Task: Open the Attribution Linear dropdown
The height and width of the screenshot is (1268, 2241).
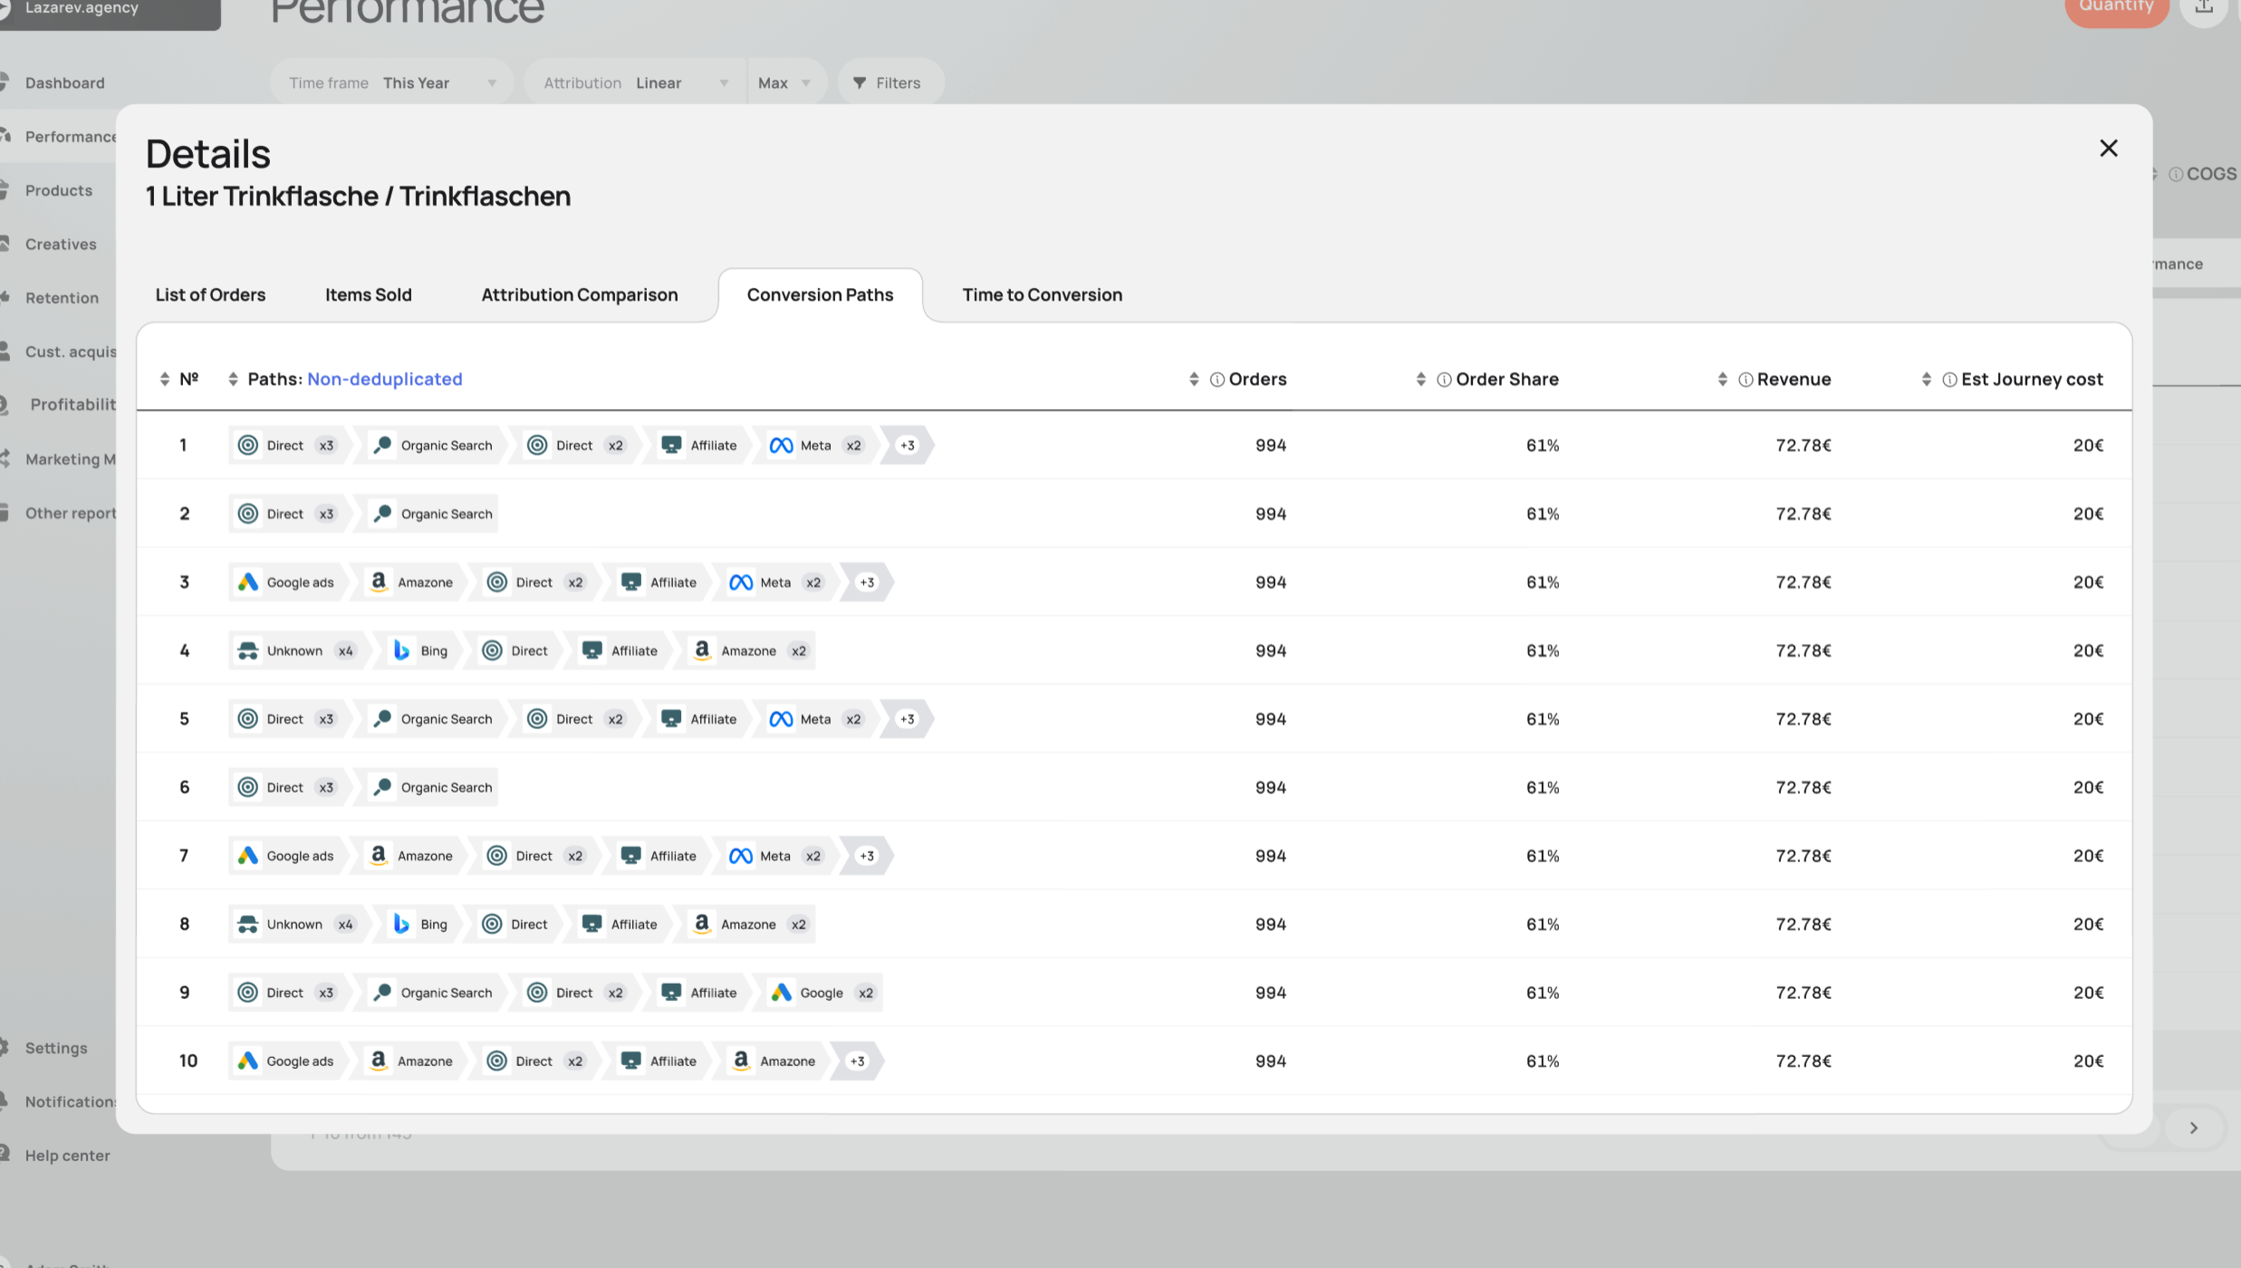Action: [636, 83]
